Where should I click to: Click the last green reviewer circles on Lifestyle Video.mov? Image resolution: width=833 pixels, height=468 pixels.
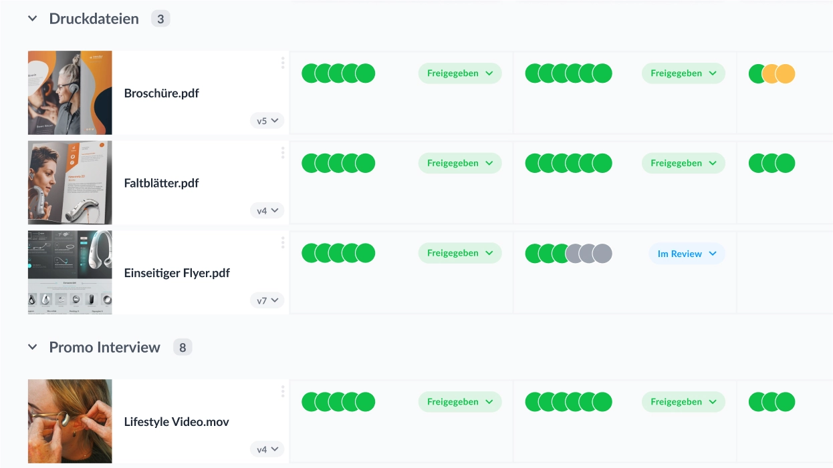pyautogui.click(x=771, y=402)
